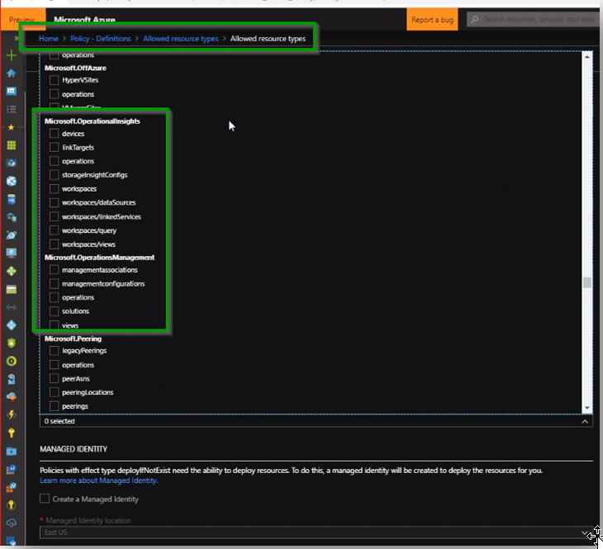
Task: Check the solutions checkbox
Action: (55, 311)
